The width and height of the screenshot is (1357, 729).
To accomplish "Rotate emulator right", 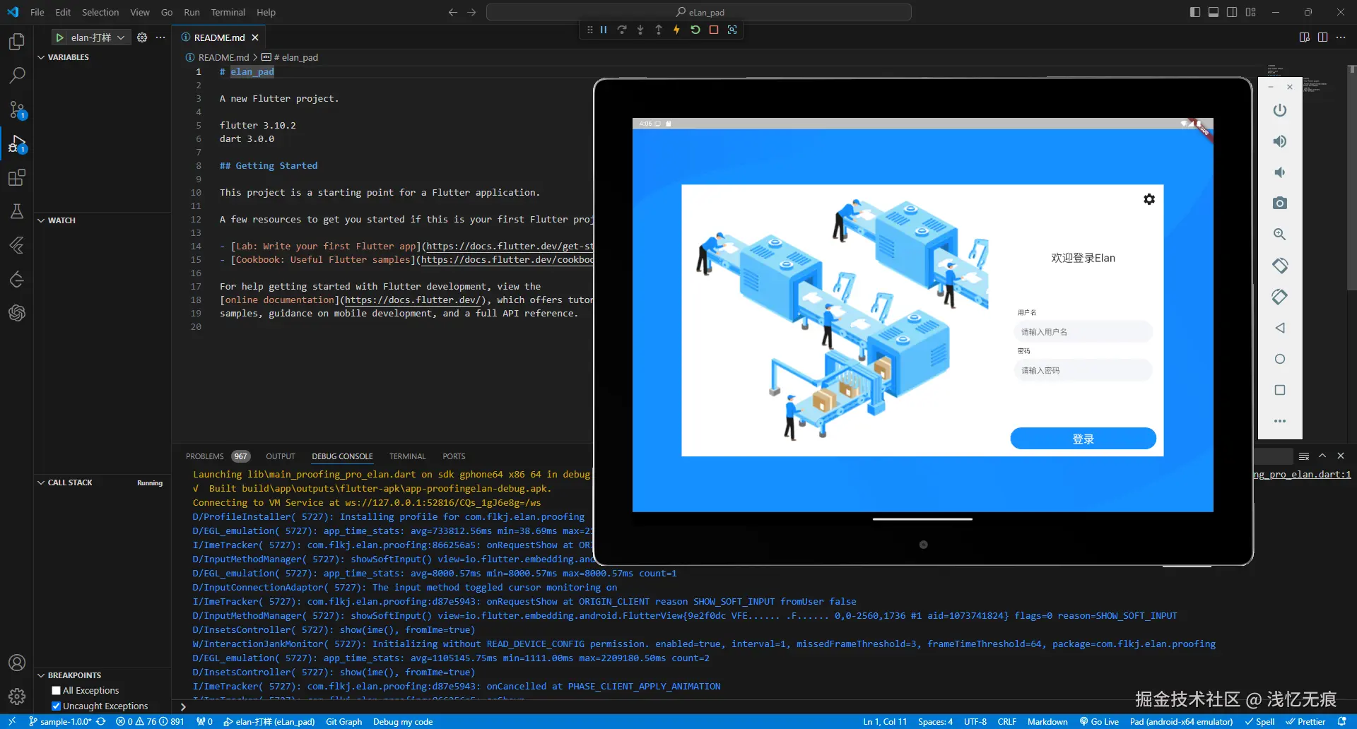I will click(1280, 297).
